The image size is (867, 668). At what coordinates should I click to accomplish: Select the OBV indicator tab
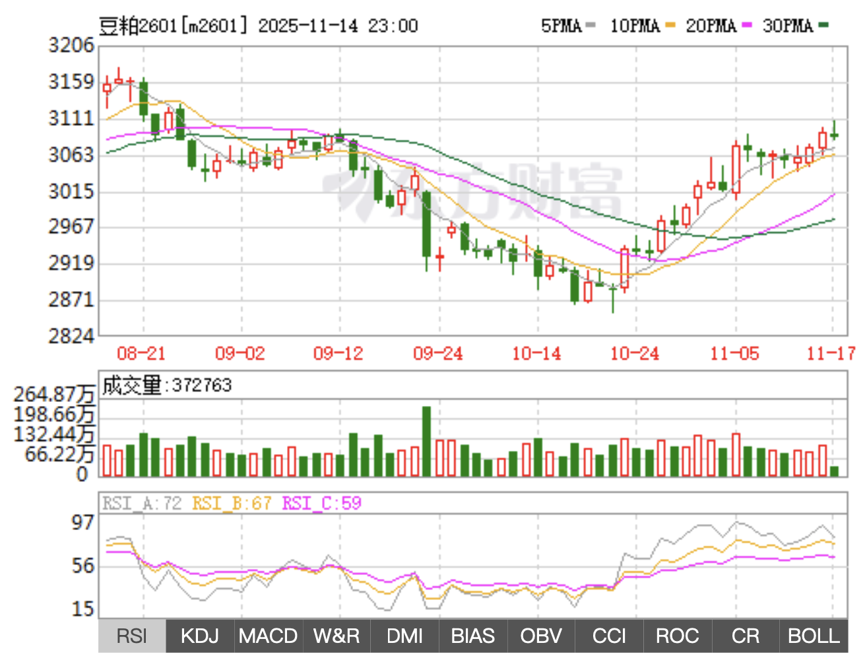click(x=541, y=636)
